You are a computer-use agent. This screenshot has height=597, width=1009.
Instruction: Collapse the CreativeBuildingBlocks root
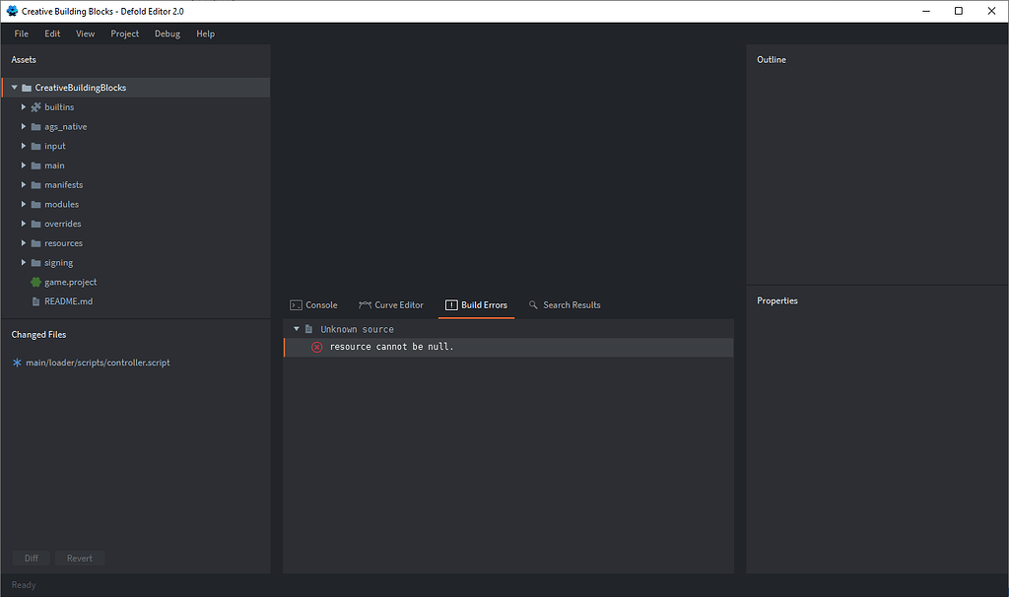tap(13, 87)
